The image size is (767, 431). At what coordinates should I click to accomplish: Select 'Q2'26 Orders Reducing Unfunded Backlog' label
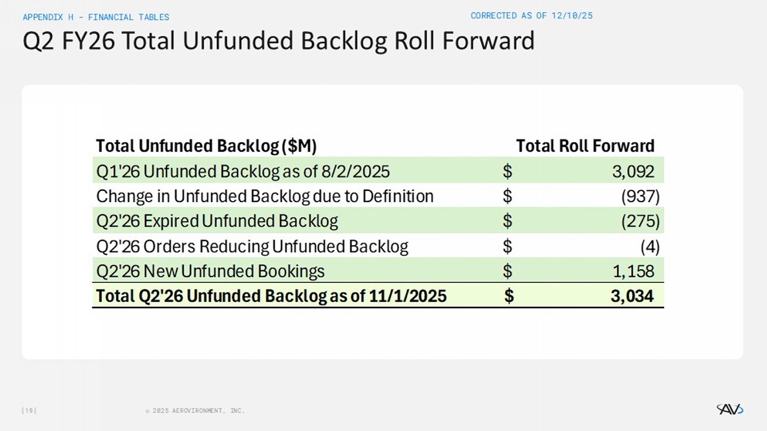(x=252, y=247)
